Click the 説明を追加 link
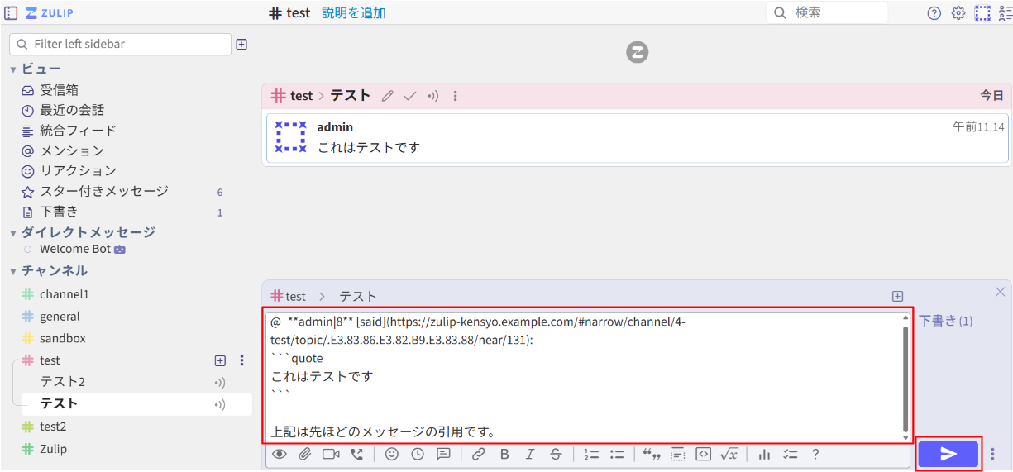Viewport: 1013px width, 472px height. [x=353, y=13]
